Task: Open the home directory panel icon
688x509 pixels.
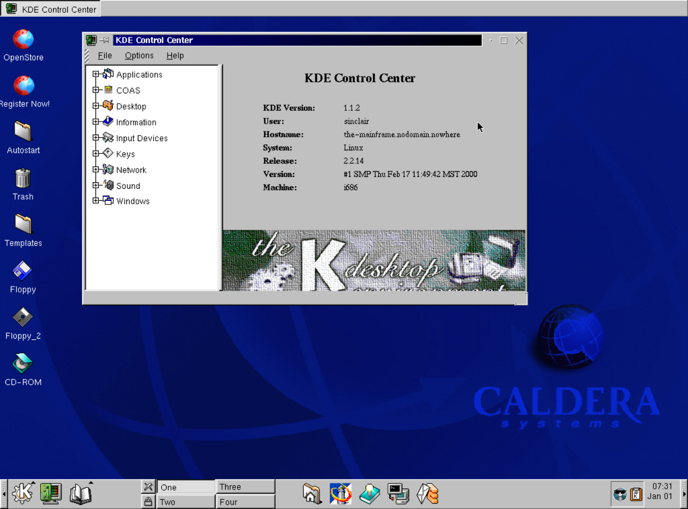Action: [312, 494]
